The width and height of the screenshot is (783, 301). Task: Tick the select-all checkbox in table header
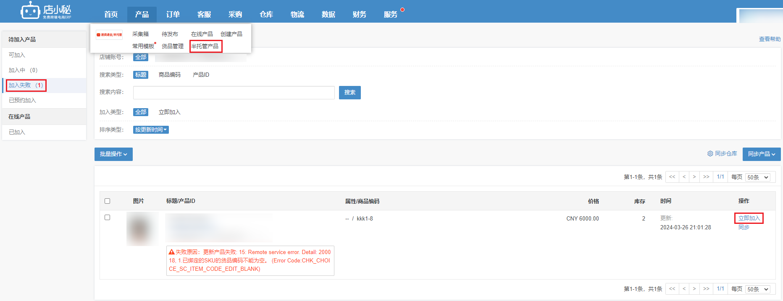pos(107,201)
